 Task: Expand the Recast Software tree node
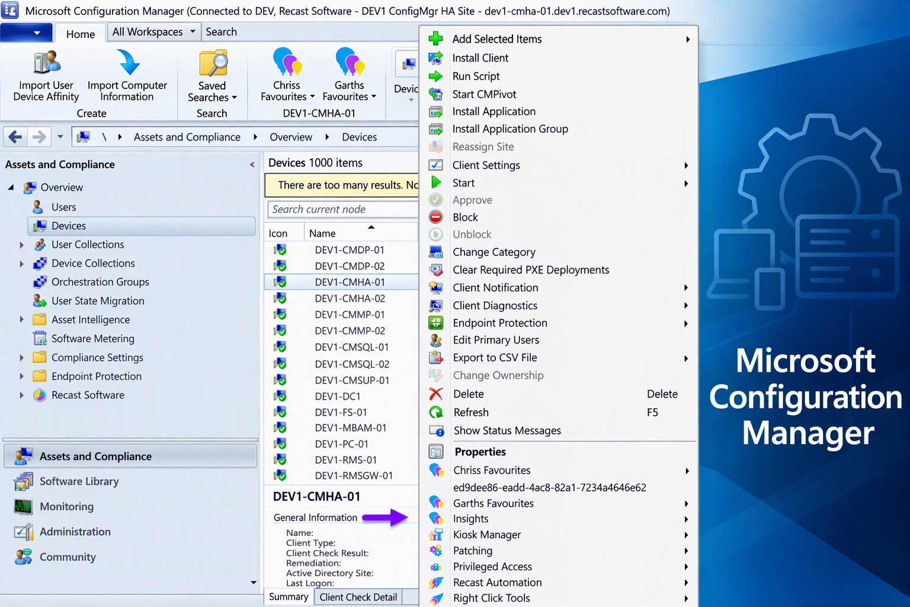21,395
